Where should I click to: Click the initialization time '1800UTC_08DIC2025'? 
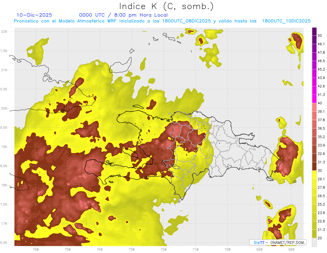click(187, 21)
